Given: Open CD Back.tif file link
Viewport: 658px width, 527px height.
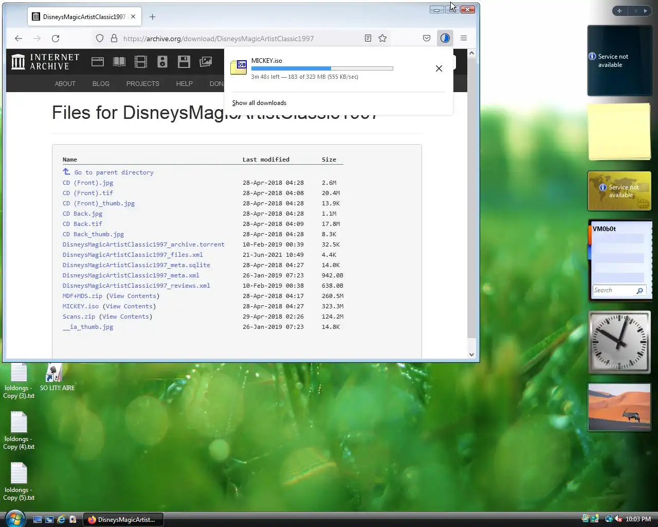Looking at the screenshot, I should pos(82,224).
